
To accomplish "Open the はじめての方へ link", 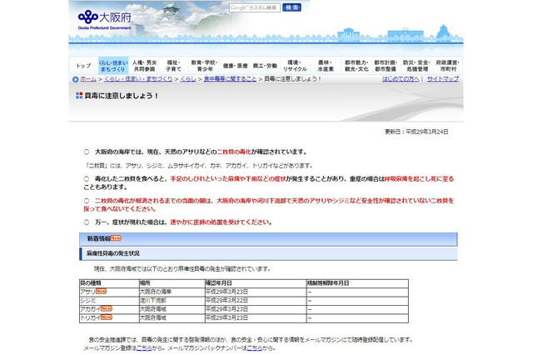I will pyautogui.click(x=400, y=79).
